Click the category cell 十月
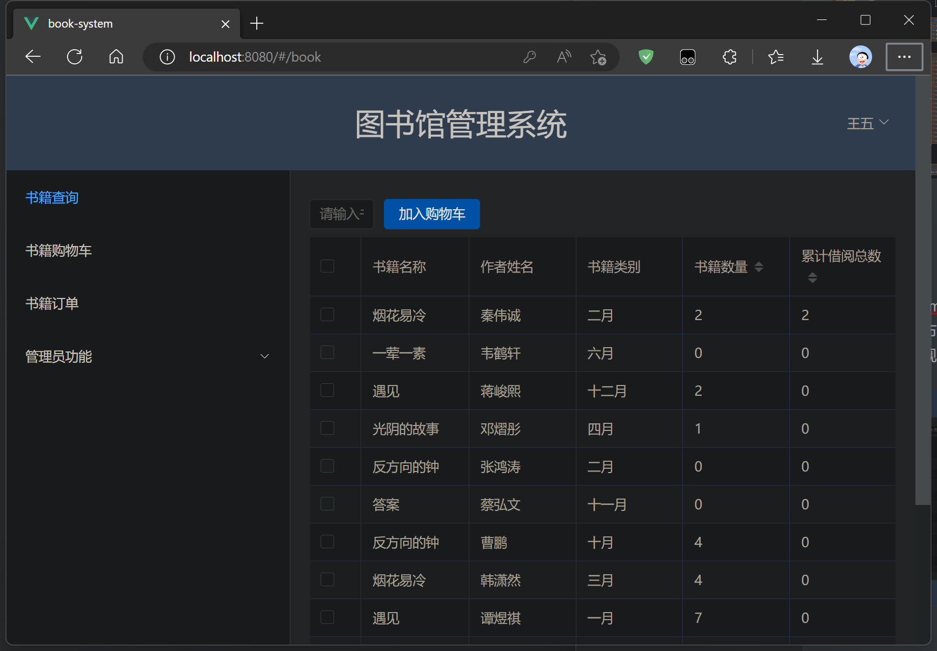 (x=600, y=542)
